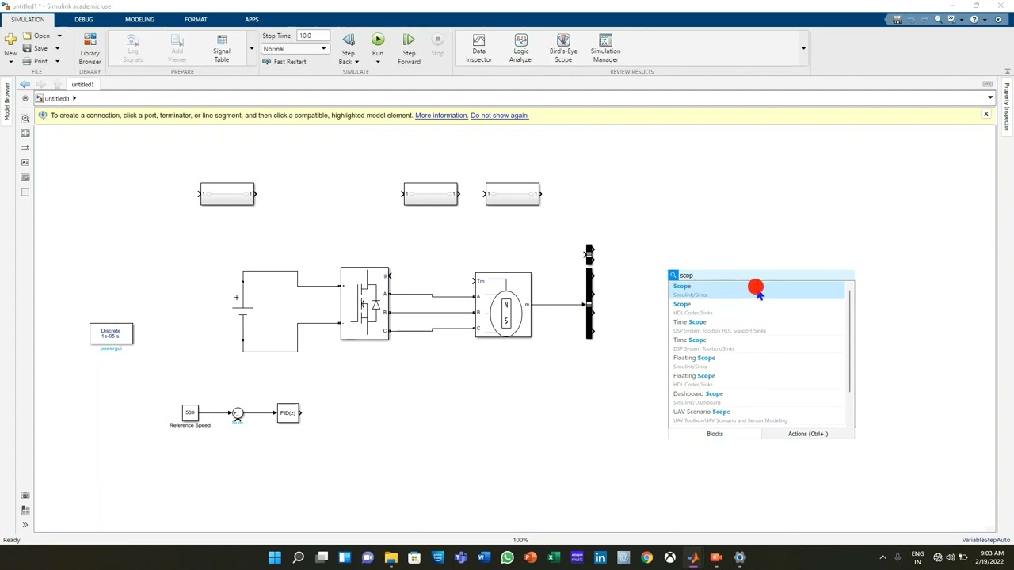Click the screenshot camera icon in palette
The height and width of the screenshot is (570, 1014).
25,496
